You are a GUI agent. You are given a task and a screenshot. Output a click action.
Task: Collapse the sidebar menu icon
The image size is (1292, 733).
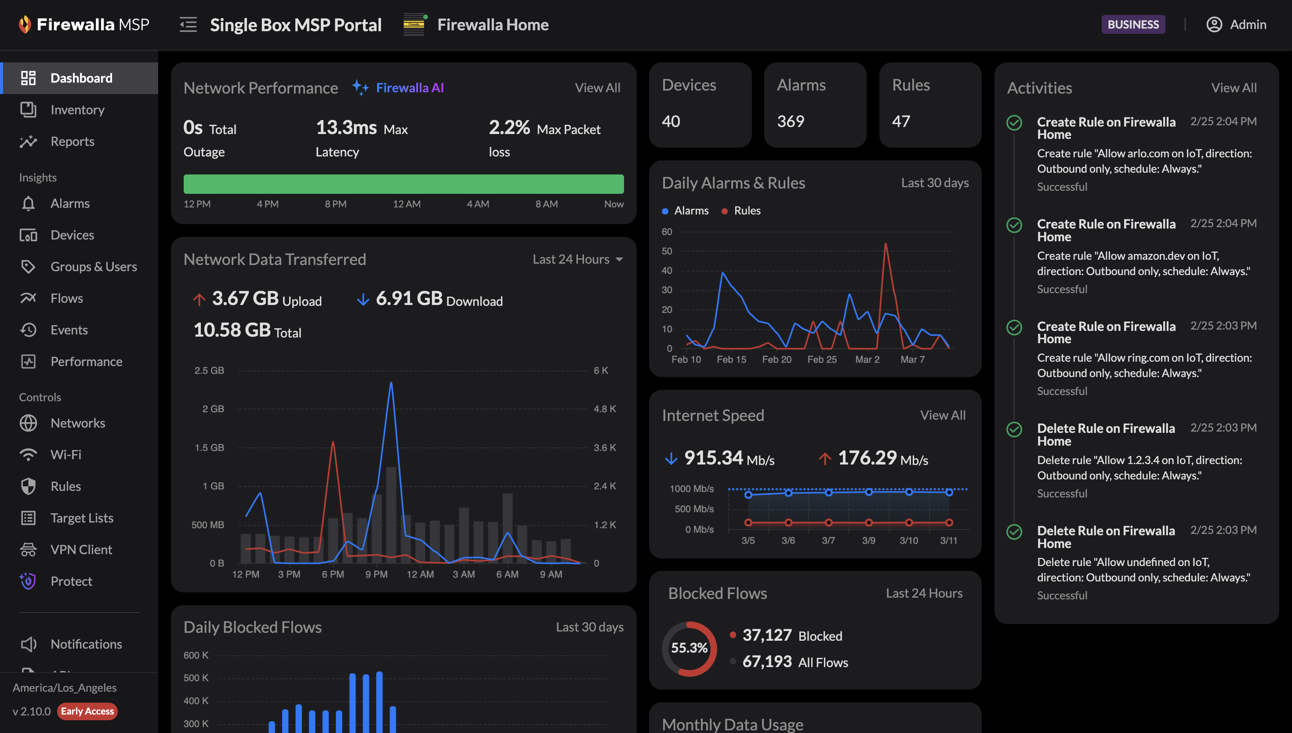(x=188, y=25)
